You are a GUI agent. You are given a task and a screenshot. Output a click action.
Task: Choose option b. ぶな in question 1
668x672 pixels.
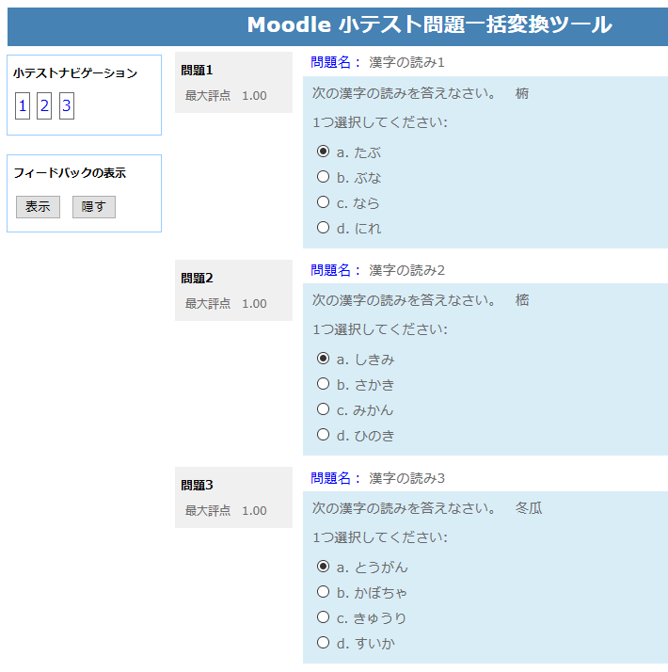click(x=323, y=177)
